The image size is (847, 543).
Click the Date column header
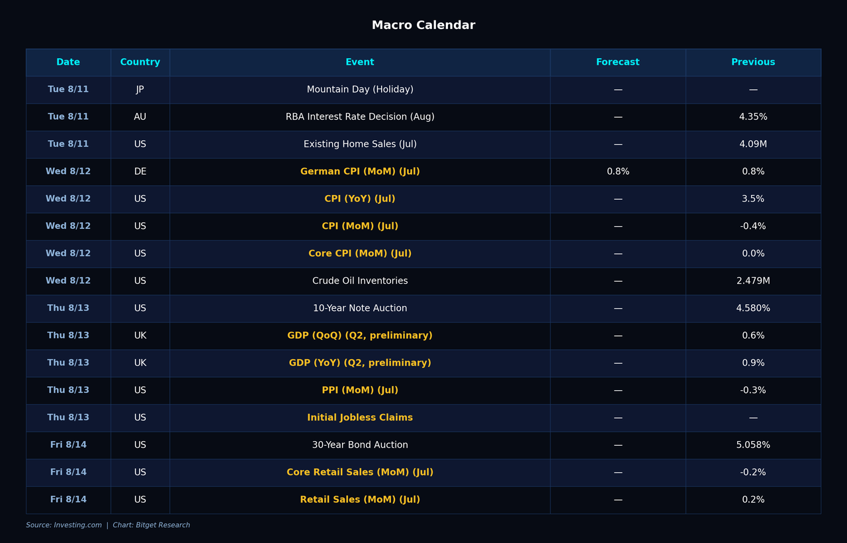(x=68, y=62)
